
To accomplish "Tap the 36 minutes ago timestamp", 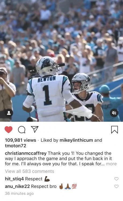I will pos(19,193).
